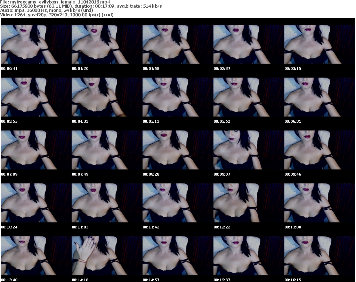Open the thumbnail frame above timestamp 00:05:13
This screenshot has height=282, width=356.
pyautogui.click(x=178, y=97)
